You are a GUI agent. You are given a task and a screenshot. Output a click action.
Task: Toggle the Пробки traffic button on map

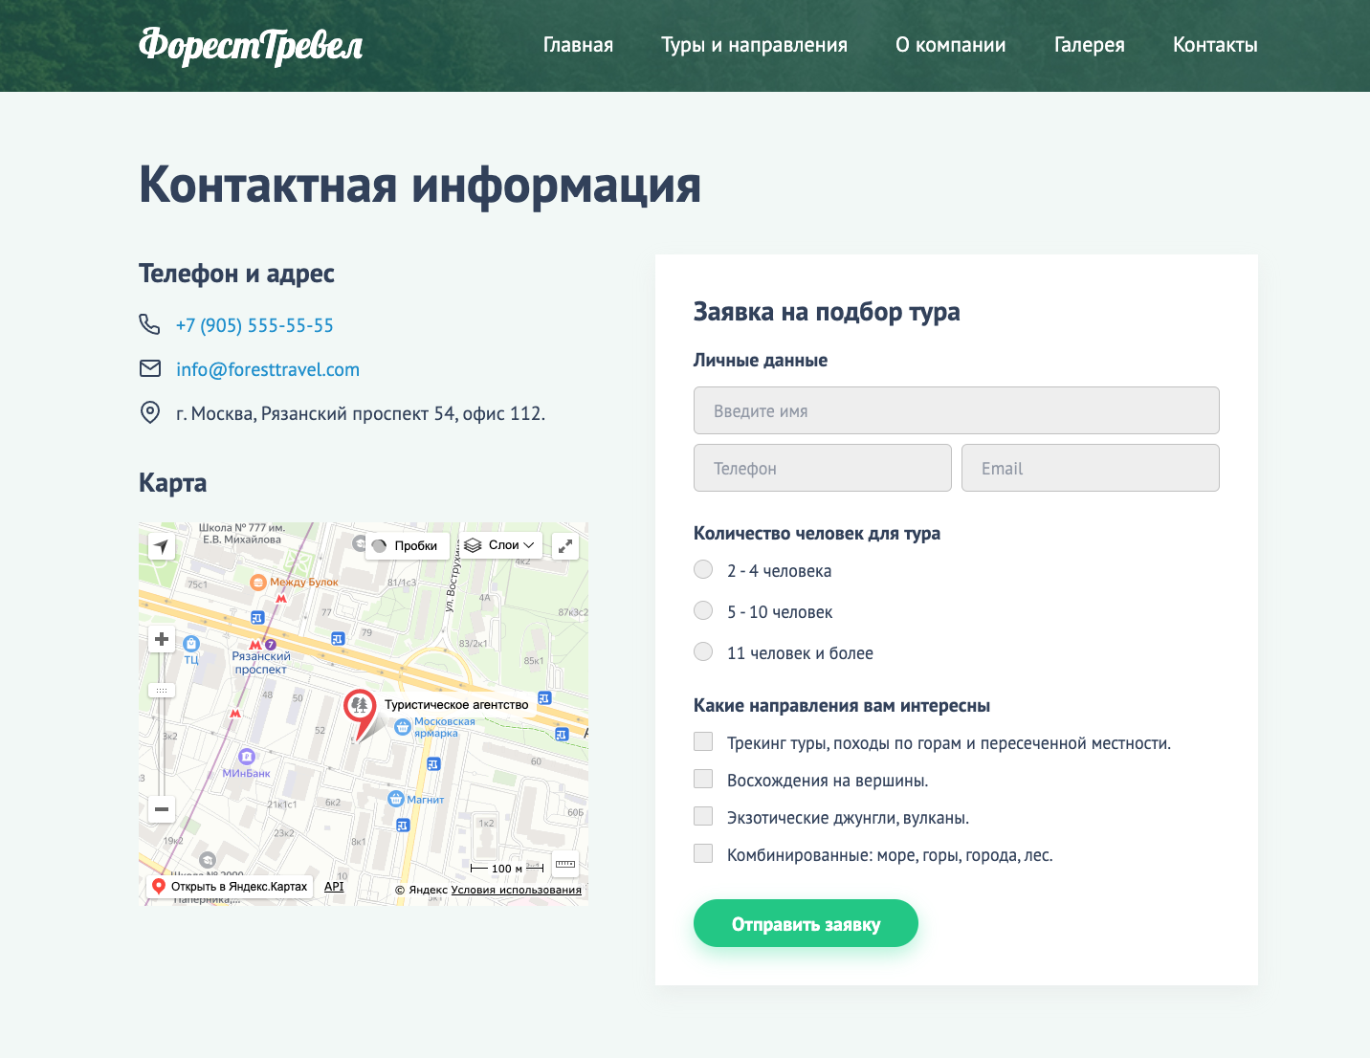[407, 546]
